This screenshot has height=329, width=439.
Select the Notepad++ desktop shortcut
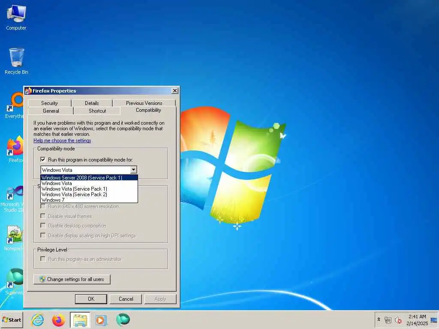pyautogui.click(x=14, y=237)
